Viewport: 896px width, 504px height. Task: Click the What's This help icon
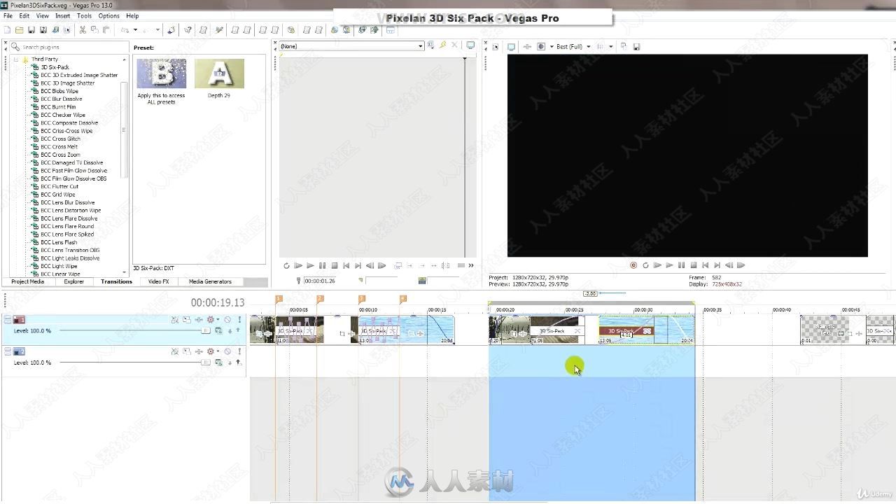188,30
